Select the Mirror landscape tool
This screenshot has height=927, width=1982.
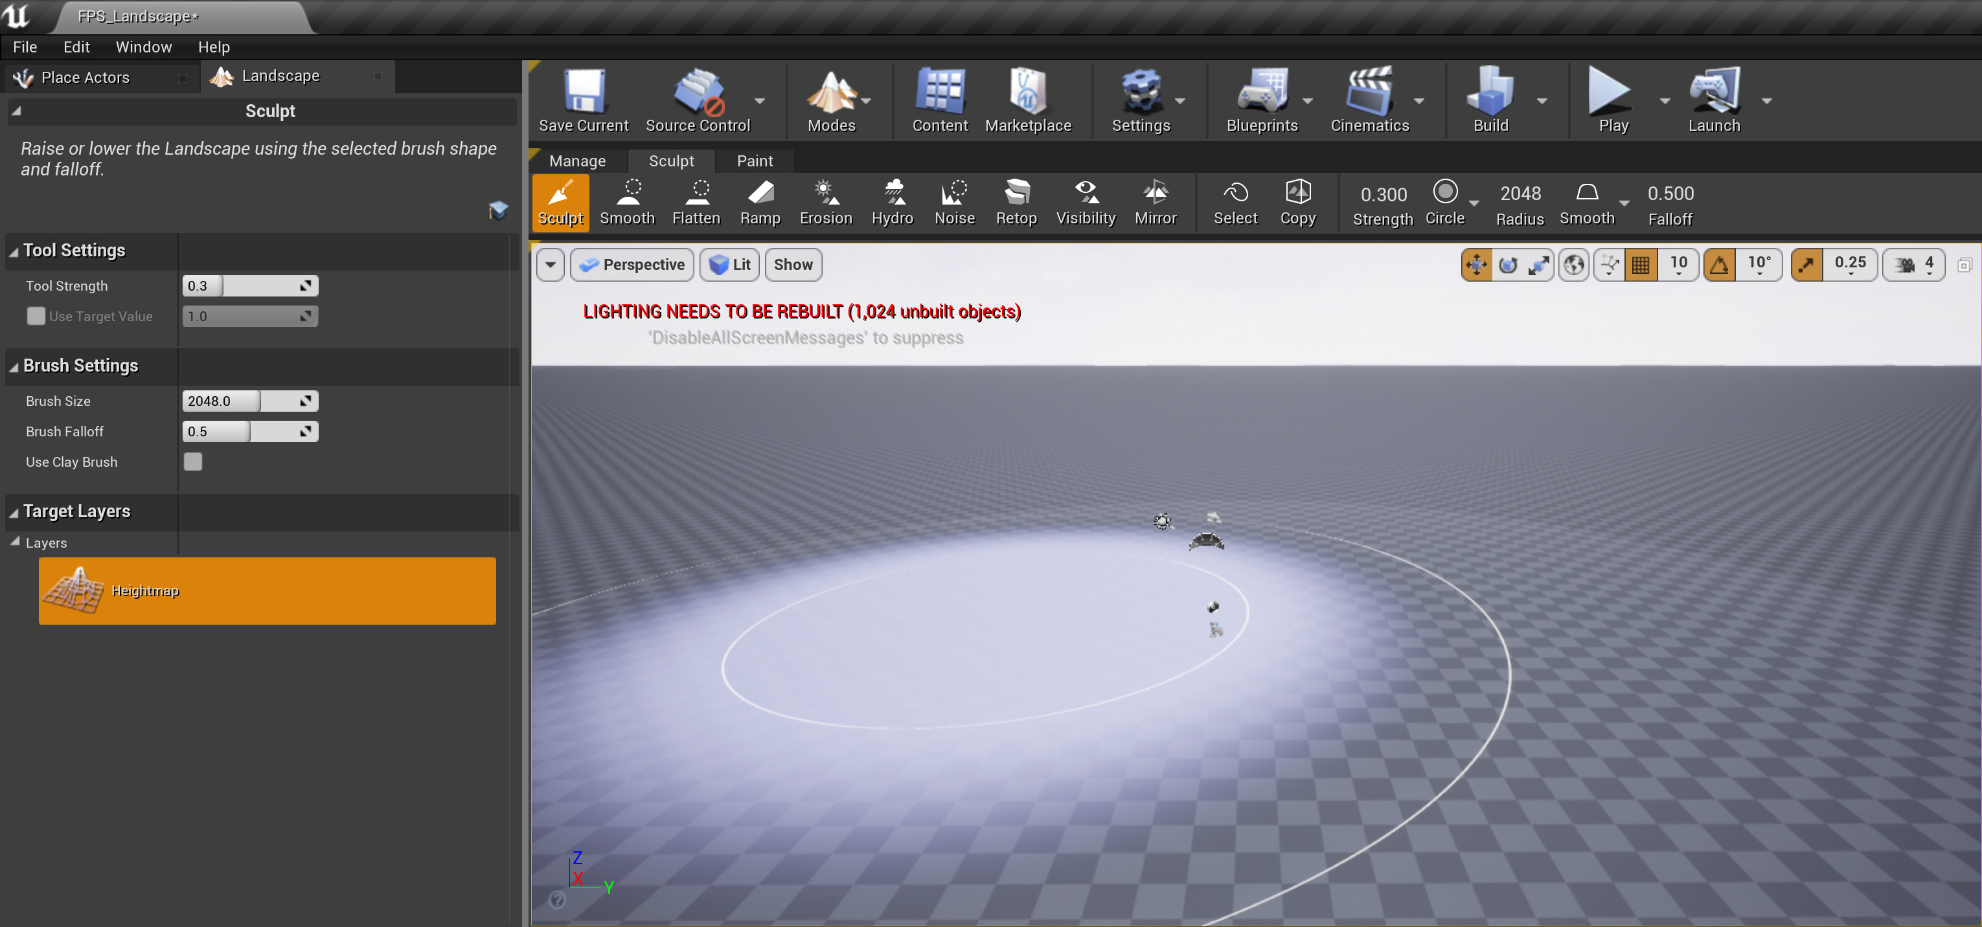point(1155,202)
